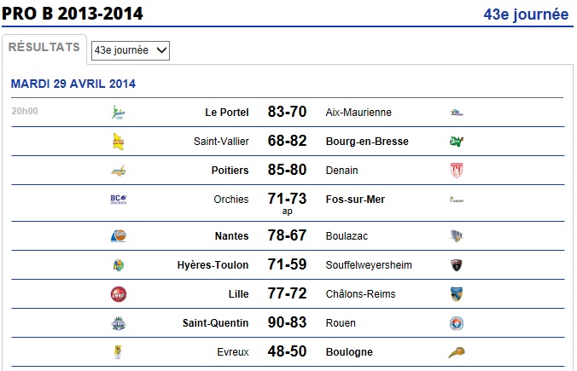Click the Rouen team logo

click(457, 323)
